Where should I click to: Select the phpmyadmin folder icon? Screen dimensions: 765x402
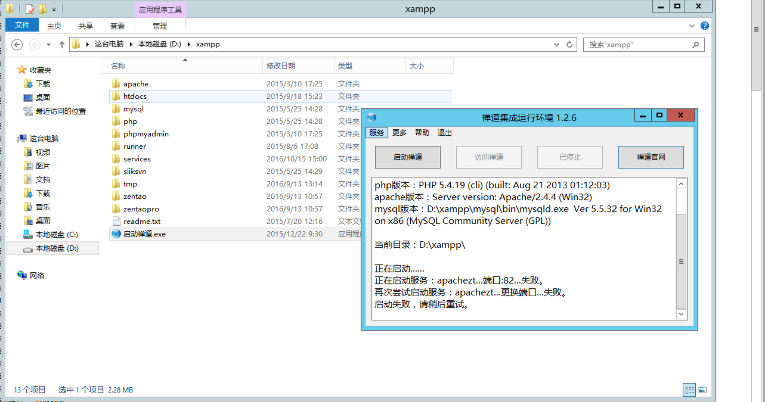pos(116,134)
